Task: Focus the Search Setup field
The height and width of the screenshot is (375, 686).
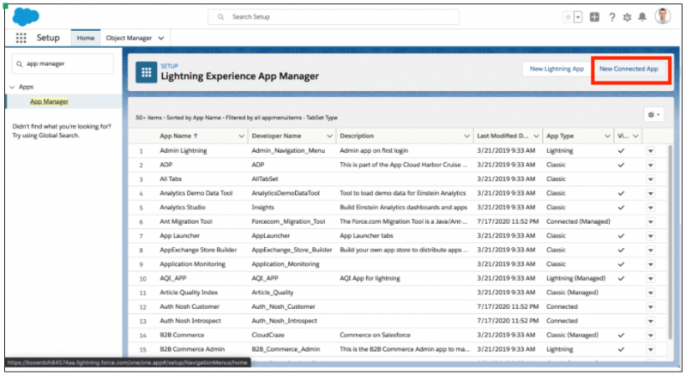Action: 334,16
